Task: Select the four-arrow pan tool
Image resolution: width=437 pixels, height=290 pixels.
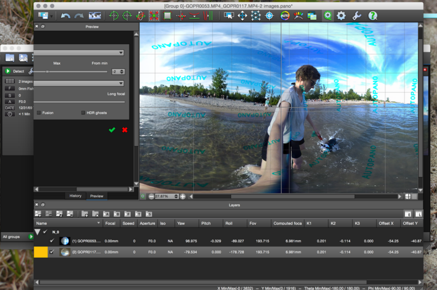Action: pos(242,16)
